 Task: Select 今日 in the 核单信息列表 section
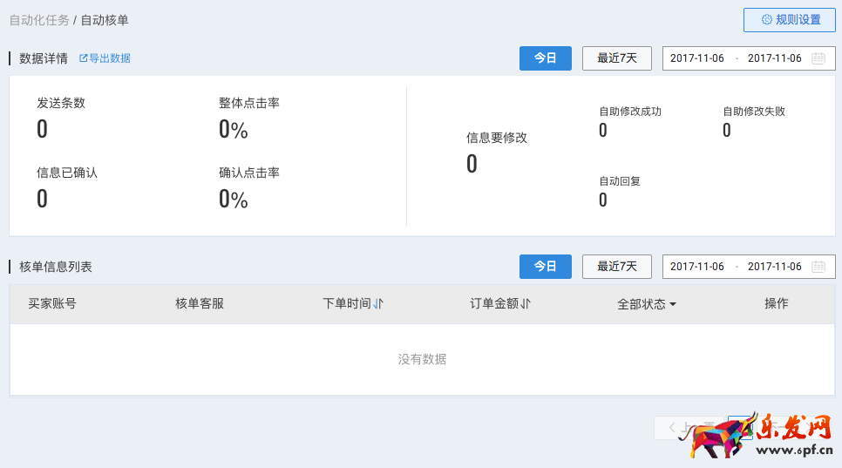546,267
